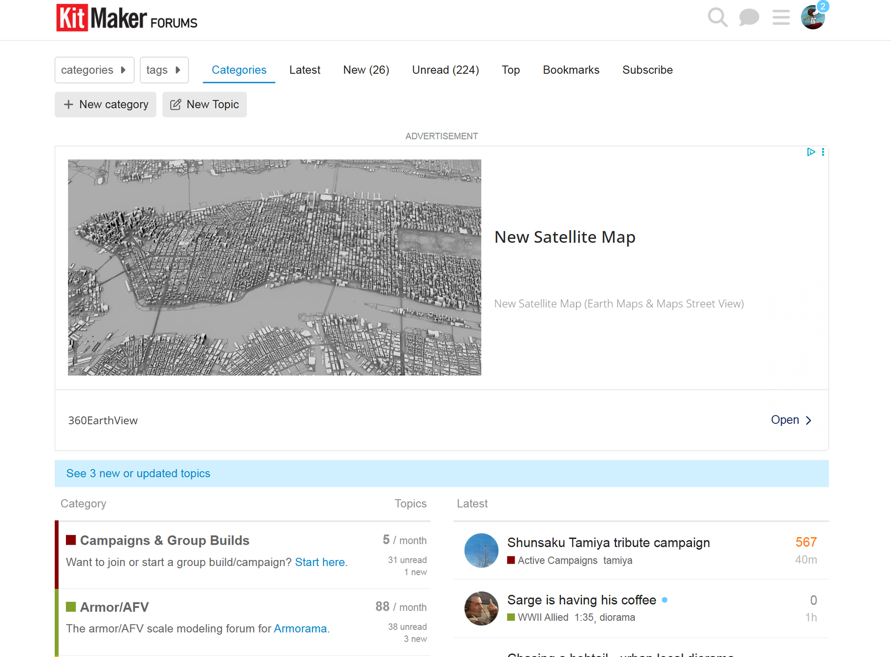Image resolution: width=891 pixels, height=657 pixels.
Task: Click the red Campaigns category color square
Action: click(71, 540)
